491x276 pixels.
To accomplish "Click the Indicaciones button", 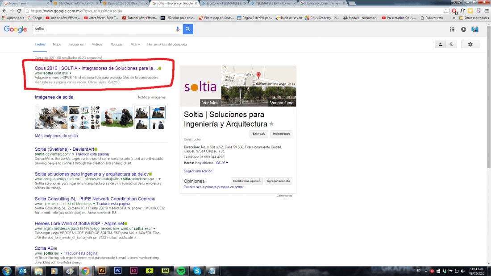I will (281, 134).
